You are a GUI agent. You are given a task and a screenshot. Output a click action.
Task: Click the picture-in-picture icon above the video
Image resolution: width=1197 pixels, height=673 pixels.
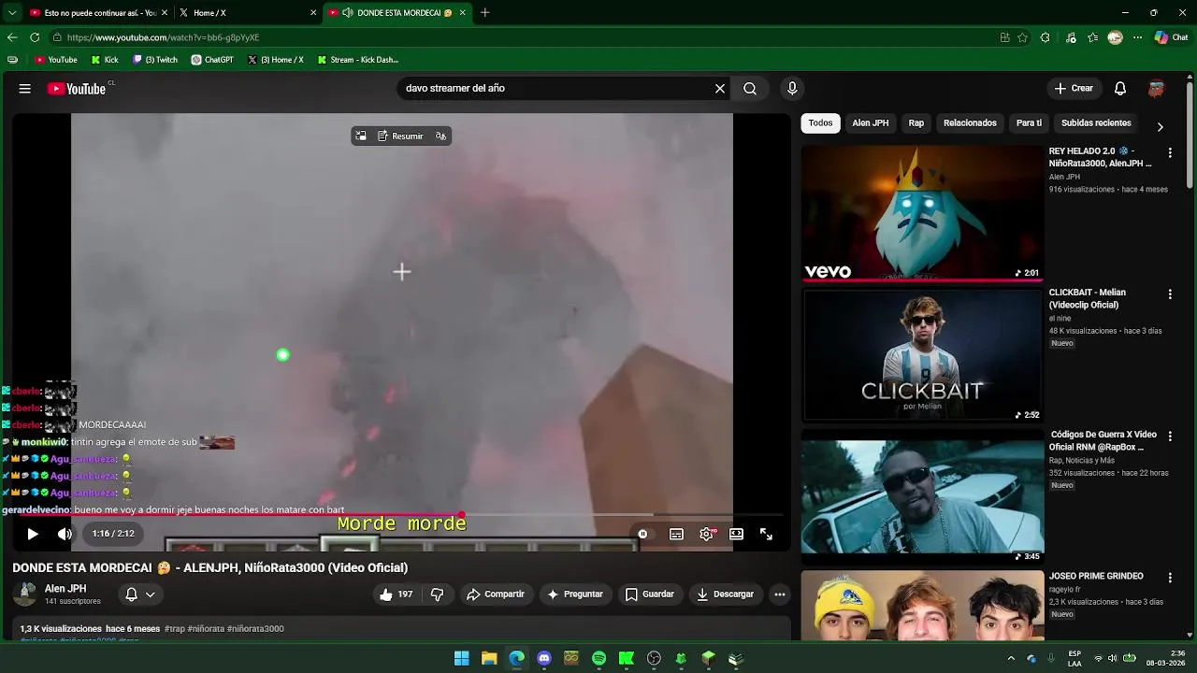[x=361, y=136]
